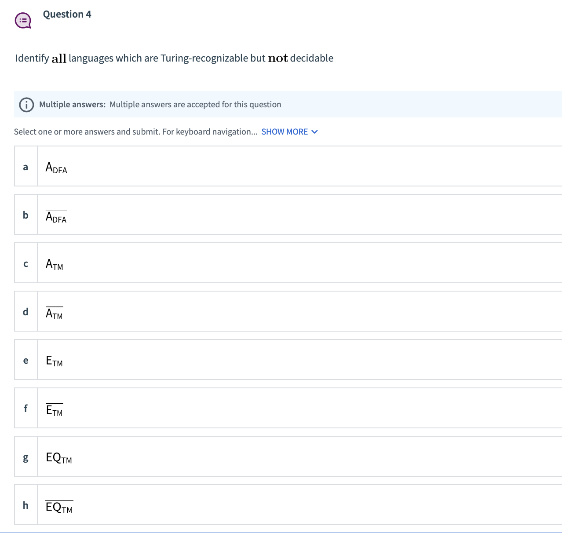
Task: Select answer a, A_DFA
Action: tap(288, 166)
